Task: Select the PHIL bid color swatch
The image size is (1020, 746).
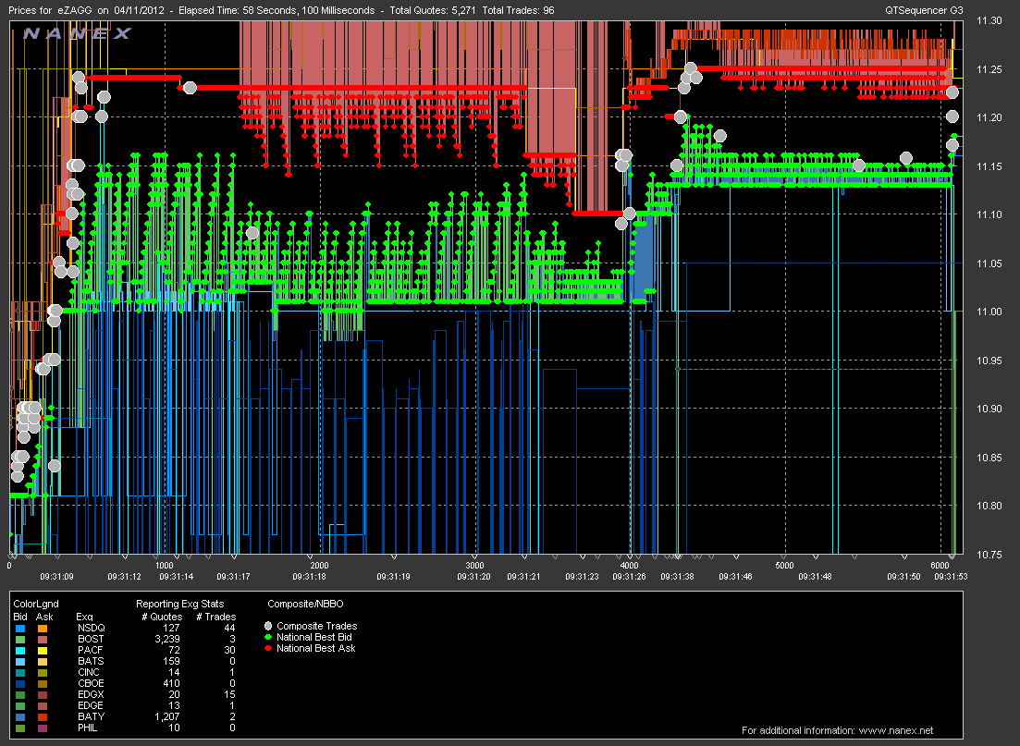Action: point(20,728)
